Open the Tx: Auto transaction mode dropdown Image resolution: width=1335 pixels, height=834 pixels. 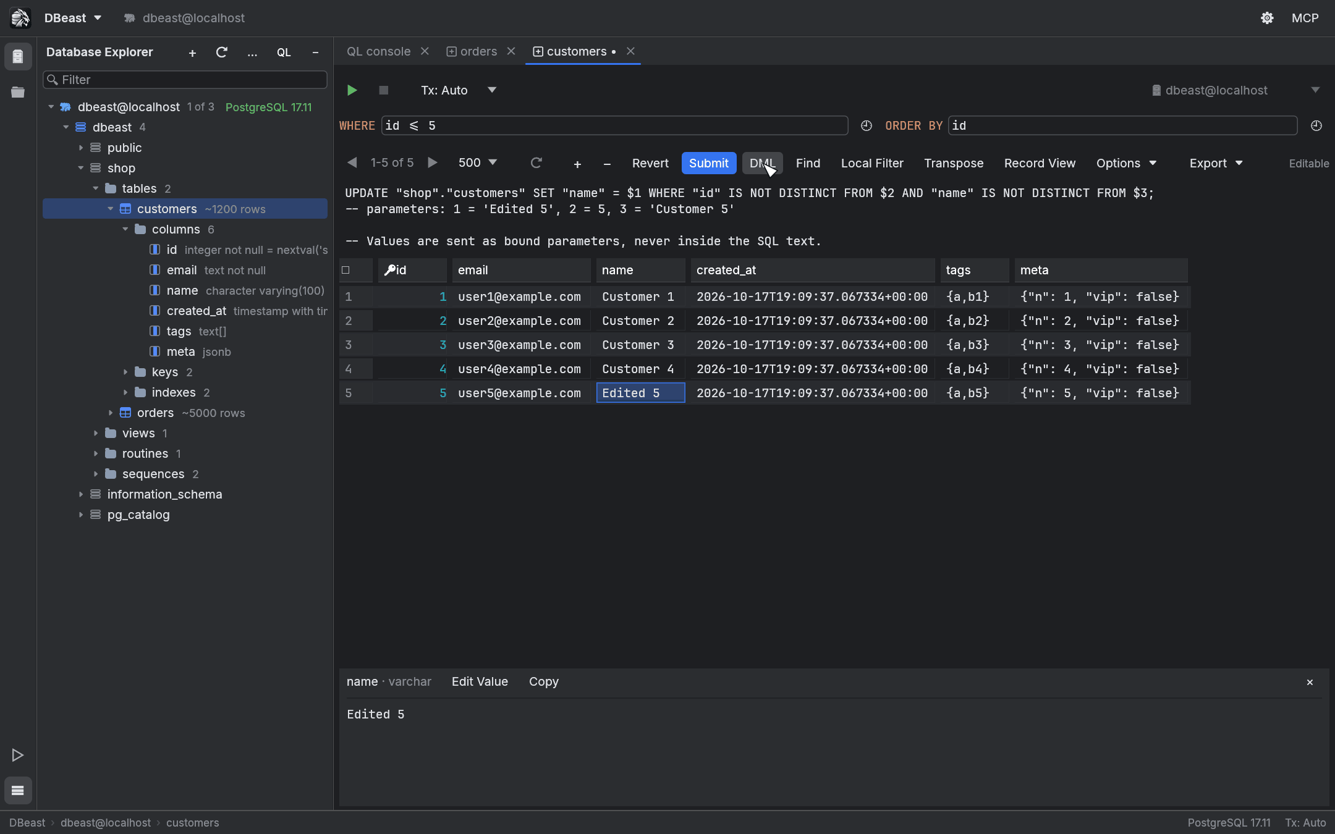(x=459, y=90)
